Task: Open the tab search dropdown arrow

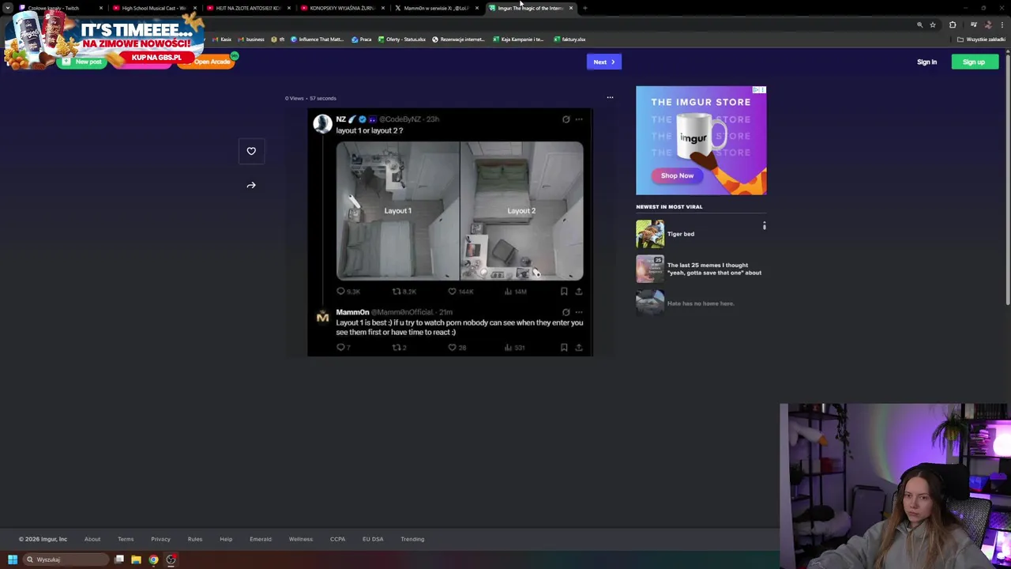Action: [8, 8]
